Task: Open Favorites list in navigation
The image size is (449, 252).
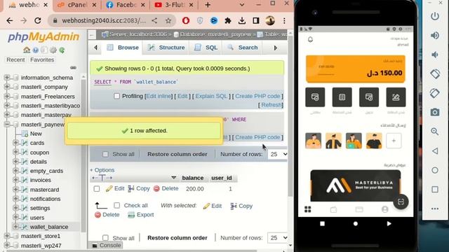Action: pos(42,59)
